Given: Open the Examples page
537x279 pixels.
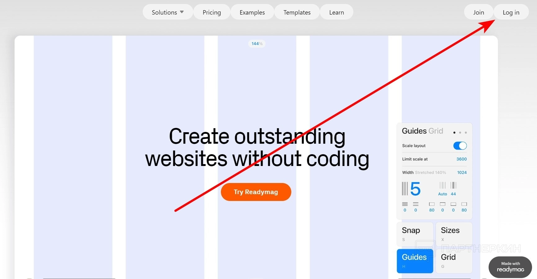Looking at the screenshot, I should 252,12.
